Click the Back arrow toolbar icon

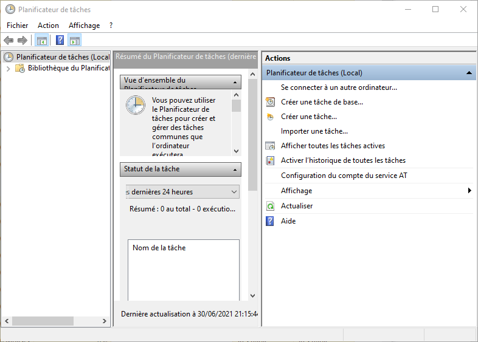(9, 41)
